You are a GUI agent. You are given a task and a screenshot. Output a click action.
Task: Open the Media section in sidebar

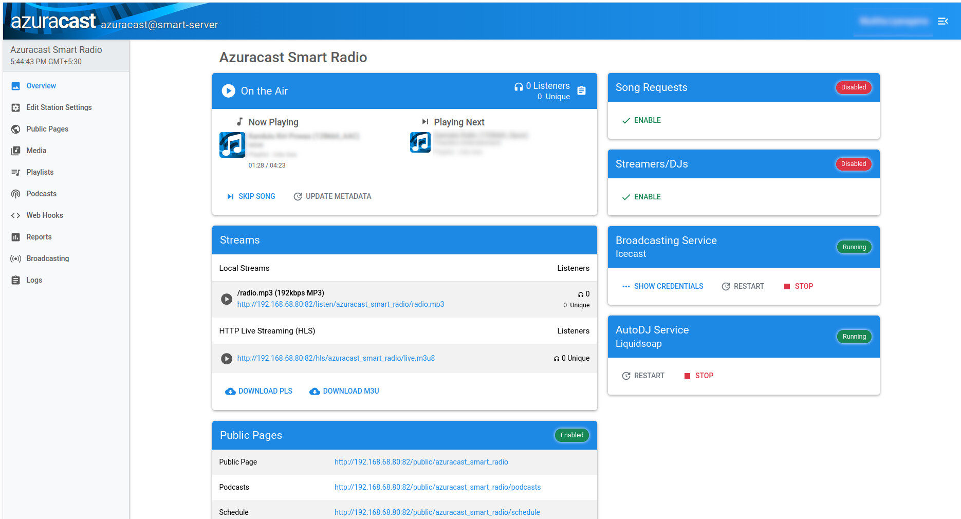click(36, 151)
